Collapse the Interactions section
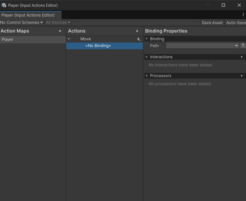The height and width of the screenshot is (201, 246). click(x=147, y=57)
